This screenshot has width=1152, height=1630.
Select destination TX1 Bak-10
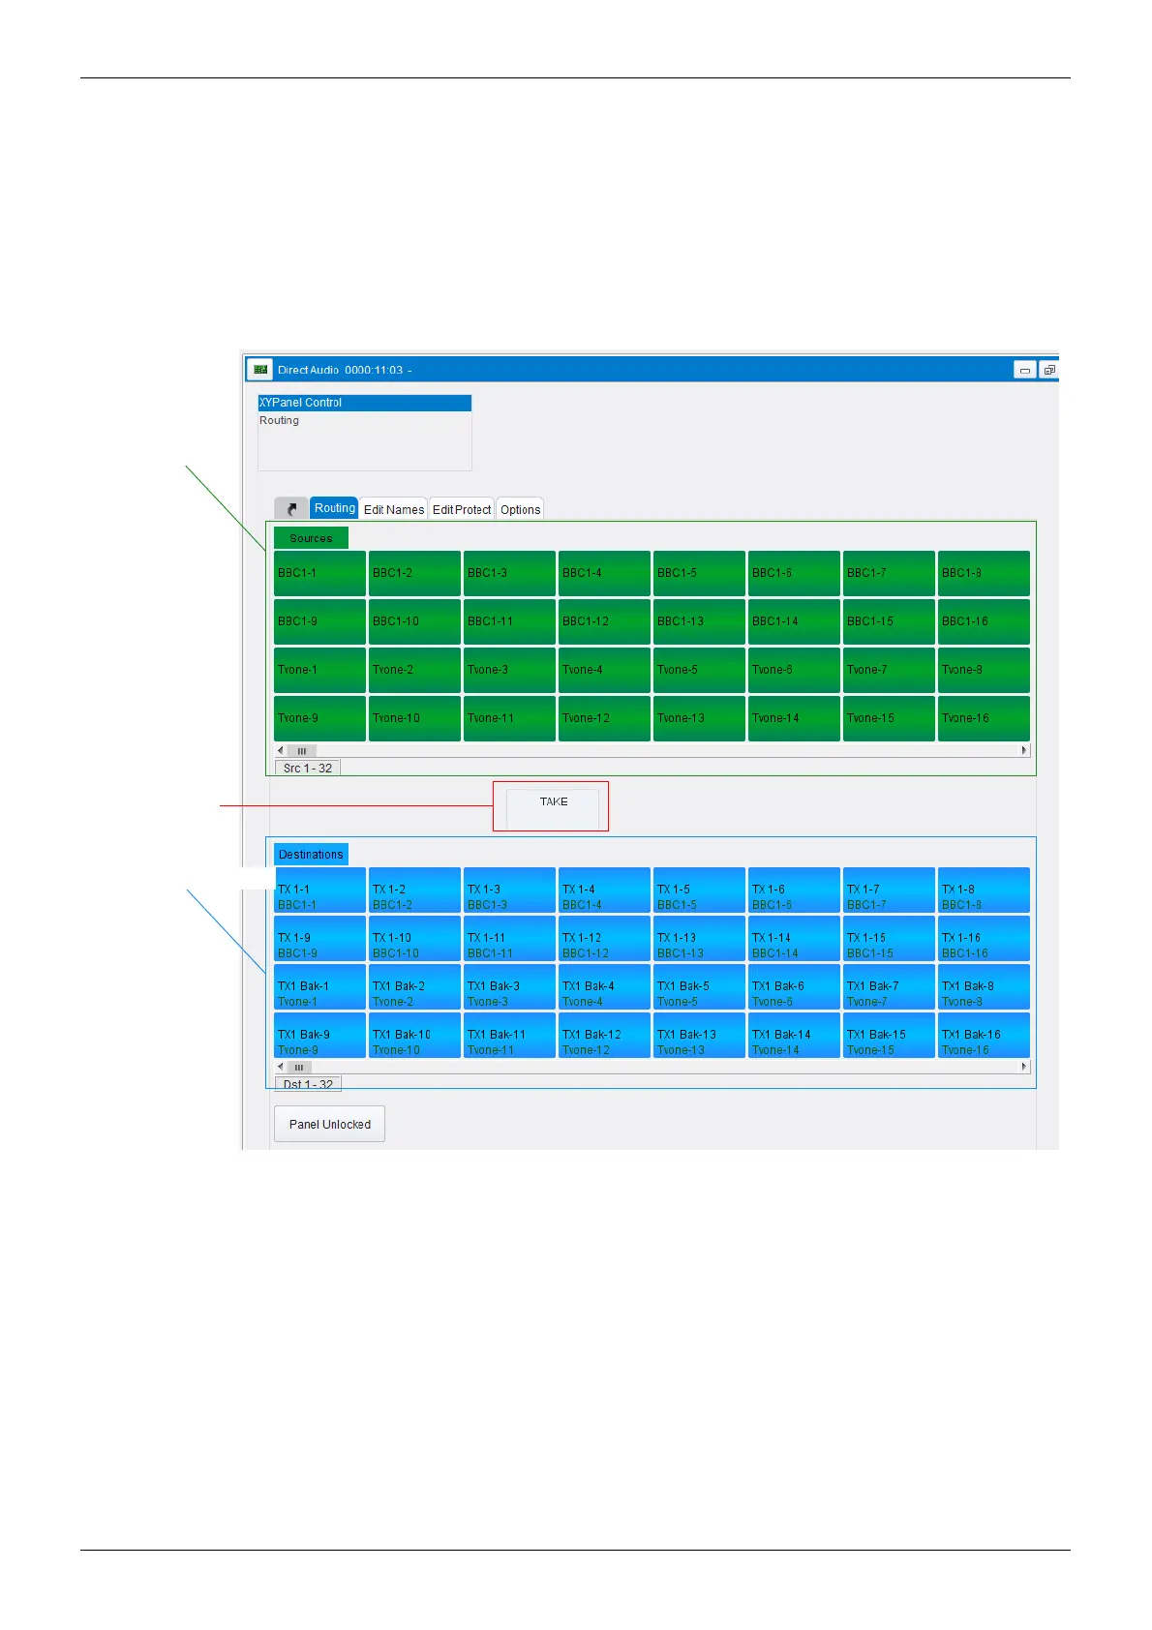[414, 1036]
